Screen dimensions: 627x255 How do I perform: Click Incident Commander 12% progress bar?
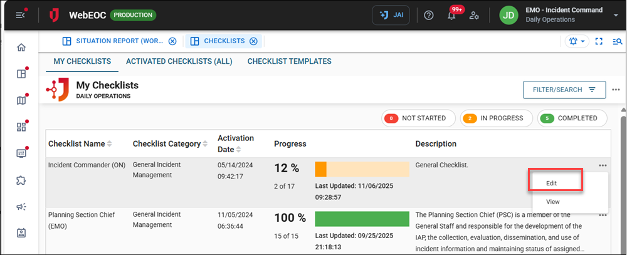tap(362, 169)
